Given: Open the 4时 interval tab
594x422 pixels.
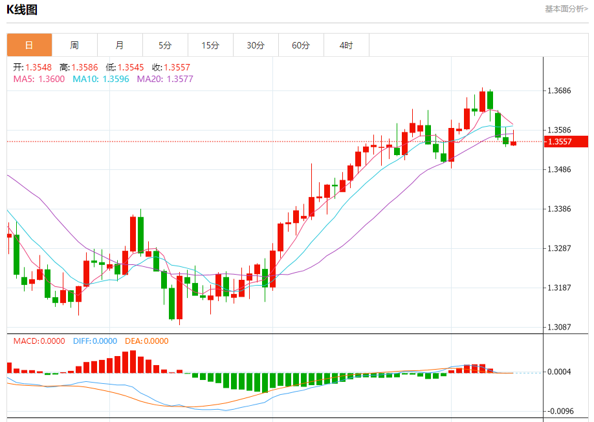Looking at the screenshot, I should 346,45.
